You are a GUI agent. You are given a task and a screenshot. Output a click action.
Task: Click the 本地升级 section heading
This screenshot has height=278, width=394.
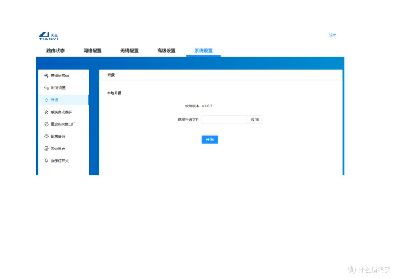[114, 93]
